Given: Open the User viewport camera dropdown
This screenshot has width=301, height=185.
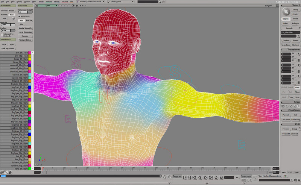Looking at the screenshot, I should 48,6.
